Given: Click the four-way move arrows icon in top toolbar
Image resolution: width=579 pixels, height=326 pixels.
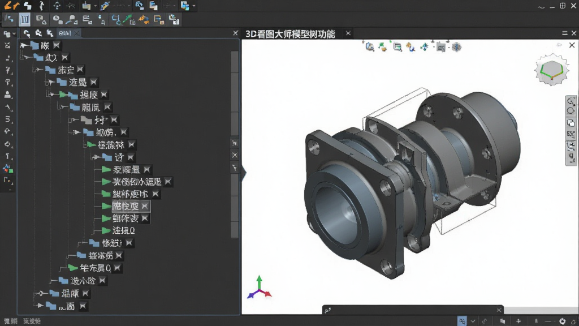Looking at the screenshot, I should (57, 6).
